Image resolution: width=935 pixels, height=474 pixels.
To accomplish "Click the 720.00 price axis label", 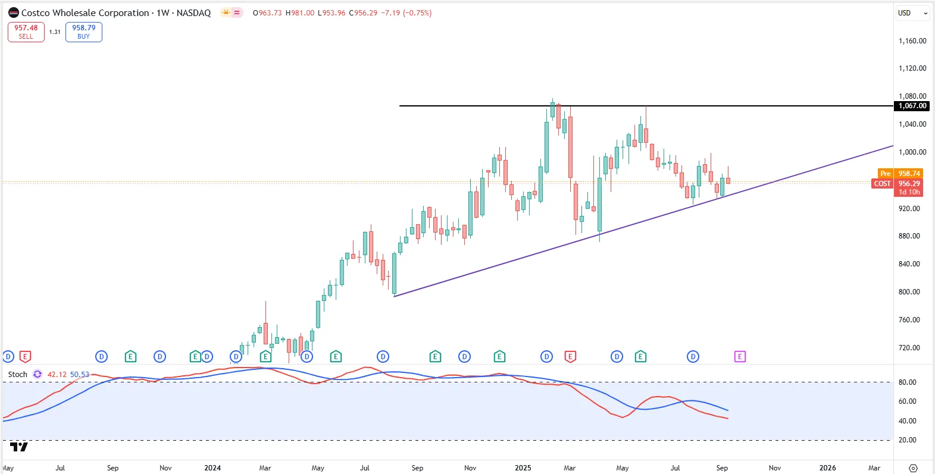I will coord(909,347).
